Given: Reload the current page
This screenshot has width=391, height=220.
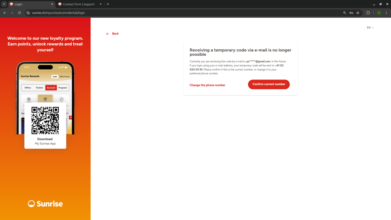Looking at the screenshot, I should click(19, 13).
